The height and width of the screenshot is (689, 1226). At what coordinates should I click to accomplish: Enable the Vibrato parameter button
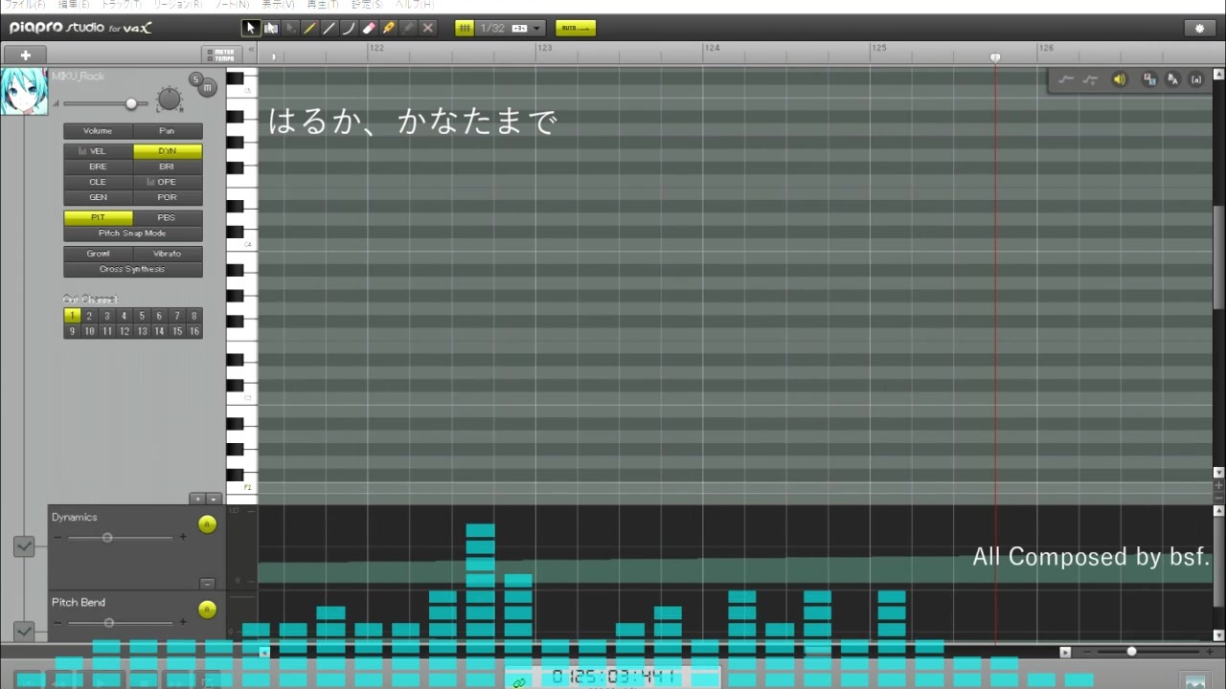click(x=167, y=254)
